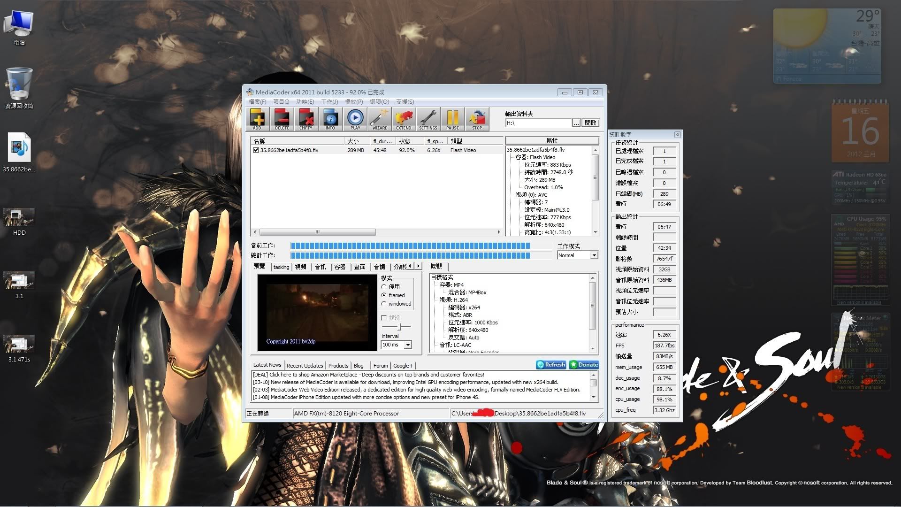Click the EMPTY list toolbar icon
This screenshot has width=901, height=507.
306,119
